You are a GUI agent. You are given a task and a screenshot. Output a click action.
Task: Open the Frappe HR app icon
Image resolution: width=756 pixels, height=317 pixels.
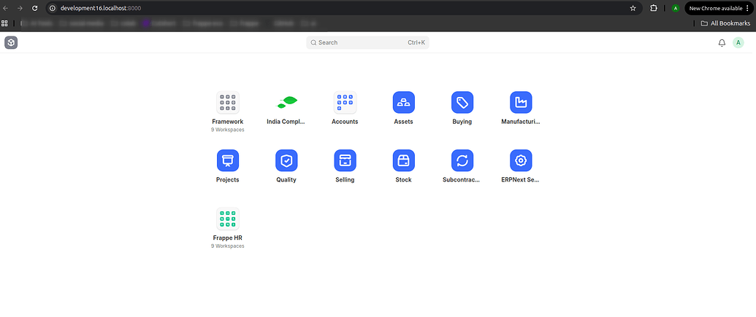[x=228, y=219]
